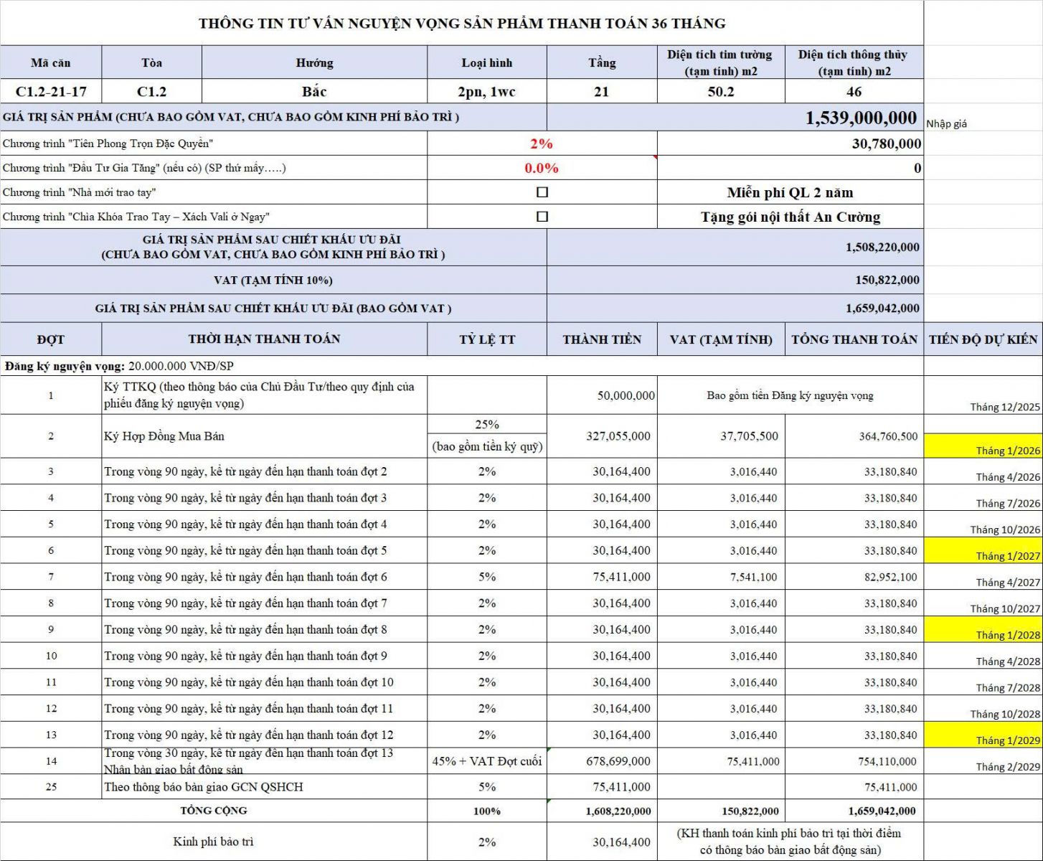Click the "45% + VAT Đợt cuối" cell
Image resolution: width=1043 pixels, height=861 pixels.
pos(487,761)
